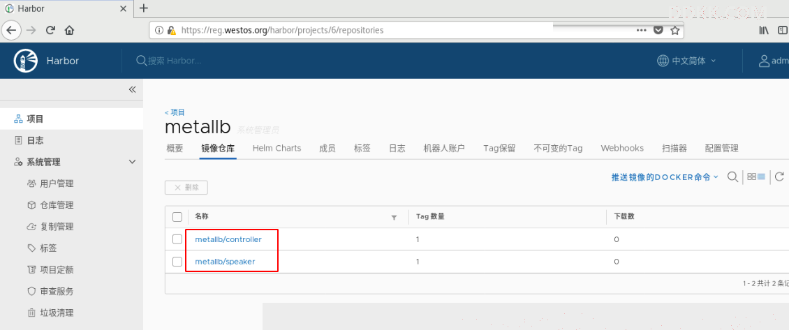Open the 中文简体 language dropdown
The height and width of the screenshot is (330, 789).
[x=686, y=61]
